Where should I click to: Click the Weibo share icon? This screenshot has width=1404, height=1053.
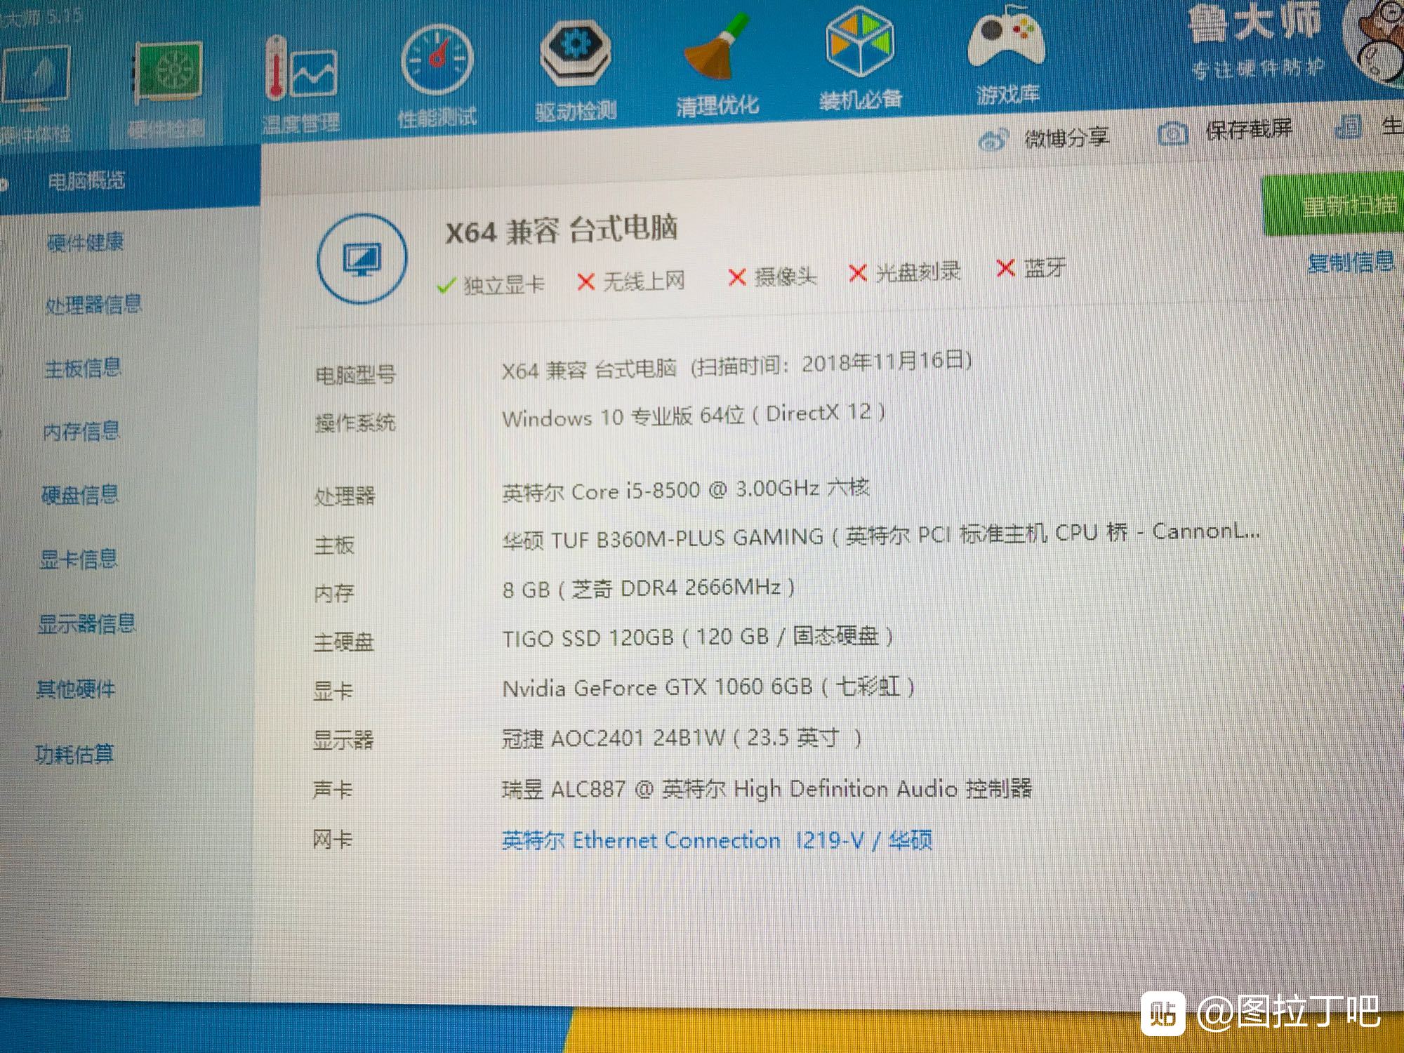(993, 140)
